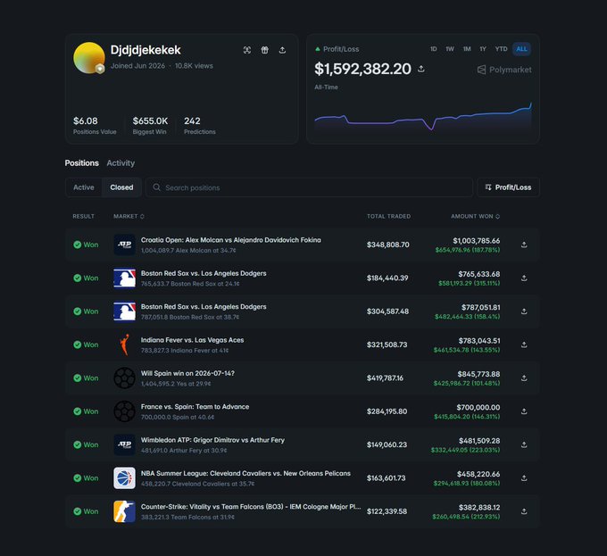Open Indiana Fever vs. Las Vegas Aces market
The image size is (607, 556).
coord(193,340)
